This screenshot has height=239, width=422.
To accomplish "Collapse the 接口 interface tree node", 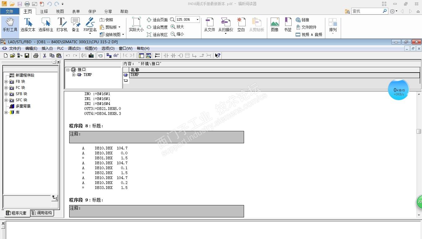I will point(68,70).
